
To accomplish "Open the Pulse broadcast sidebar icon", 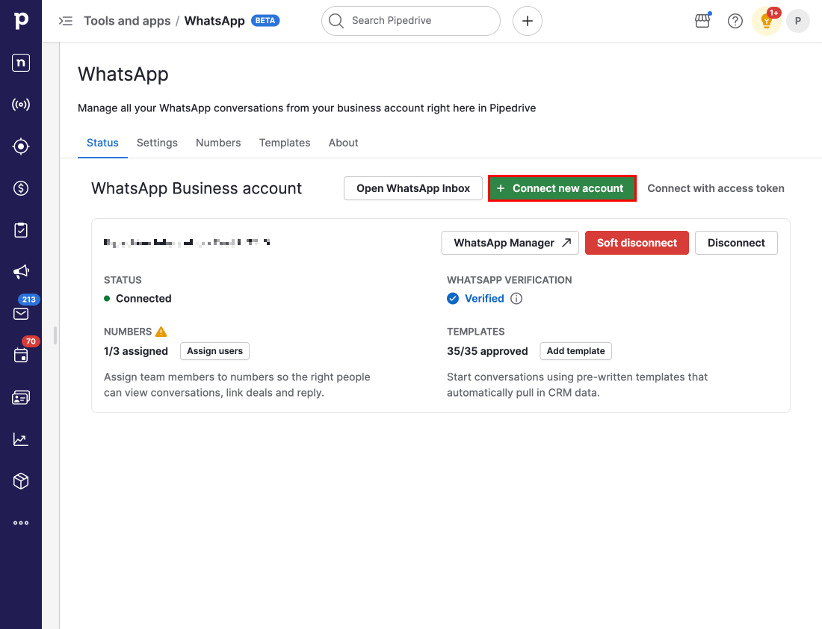I will click(x=20, y=105).
